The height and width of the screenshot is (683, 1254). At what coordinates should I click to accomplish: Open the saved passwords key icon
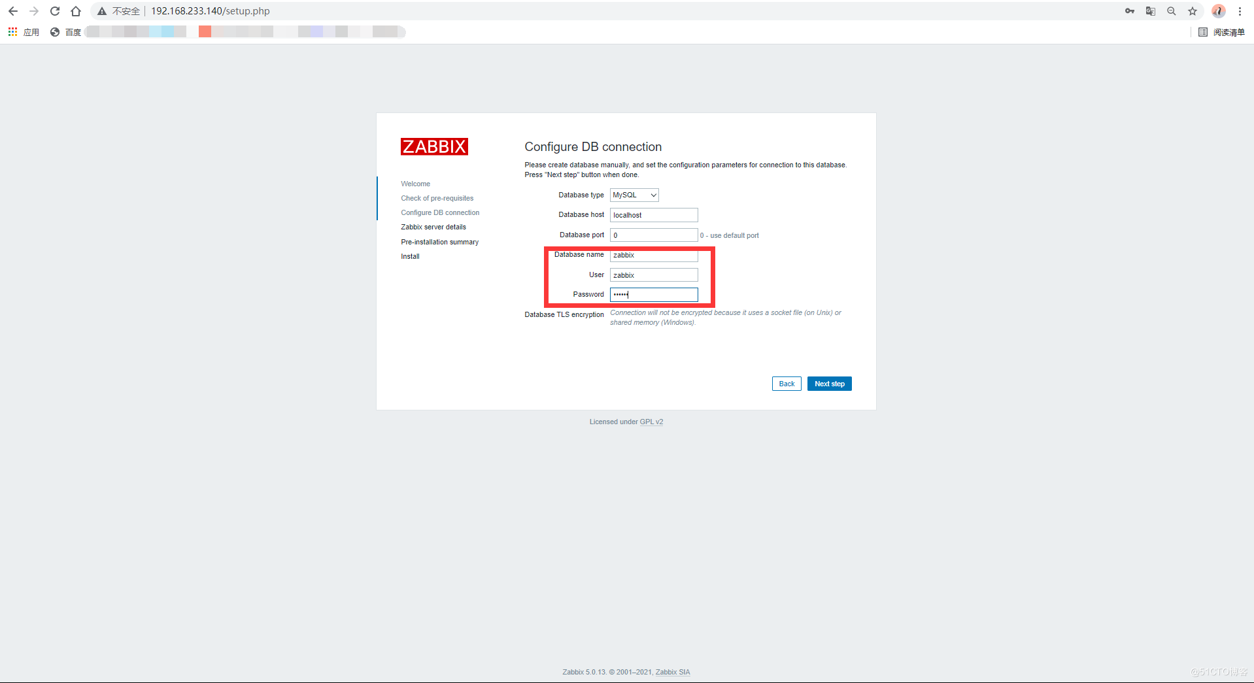tap(1130, 11)
